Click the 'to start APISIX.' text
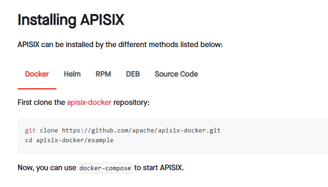The height and width of the screenshot is (187, 328). pyautogui.click(x=159, y=168)
